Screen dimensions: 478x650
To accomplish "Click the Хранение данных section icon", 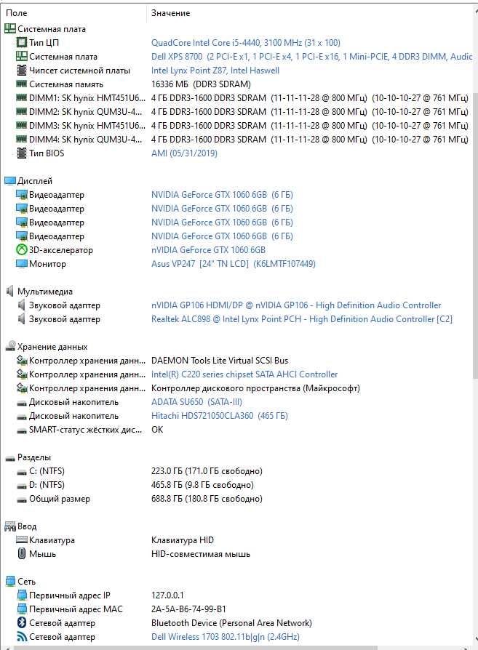I will point(10,347).
